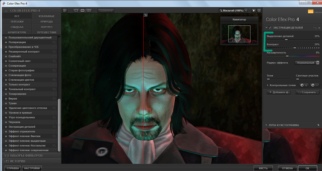Select the Путешествия category tab

point(47,33)
